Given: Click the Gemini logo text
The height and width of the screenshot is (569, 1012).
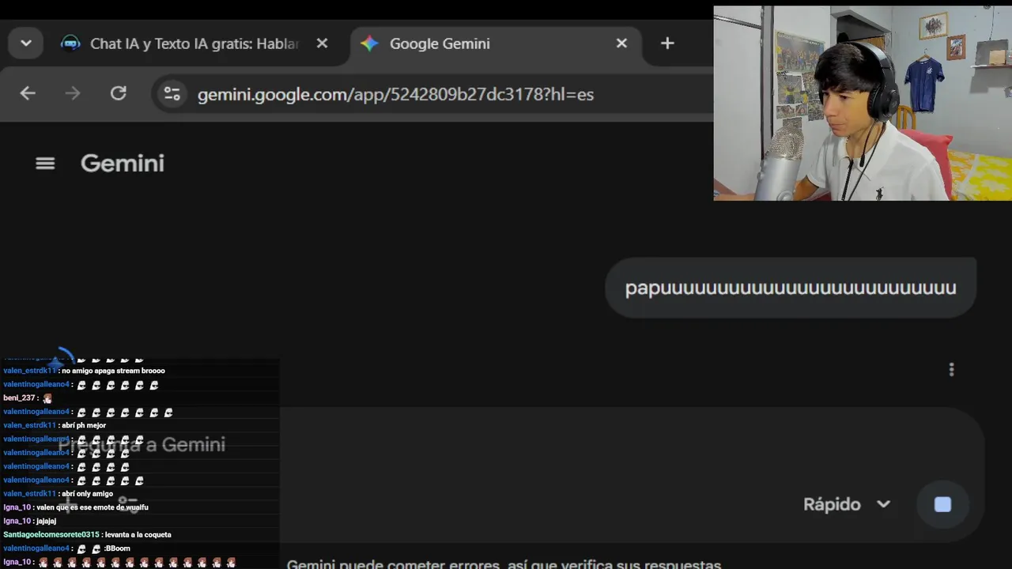Looking at the screenshot, I should pos(123,164).
